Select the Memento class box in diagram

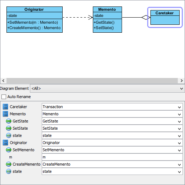pyautogui.click(x=107, y=19)
